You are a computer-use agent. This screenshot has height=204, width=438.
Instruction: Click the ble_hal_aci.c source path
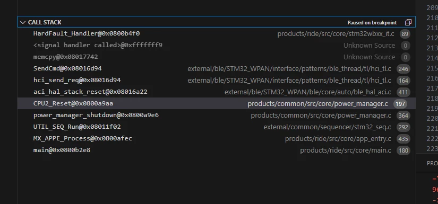[x=307, y=92]
